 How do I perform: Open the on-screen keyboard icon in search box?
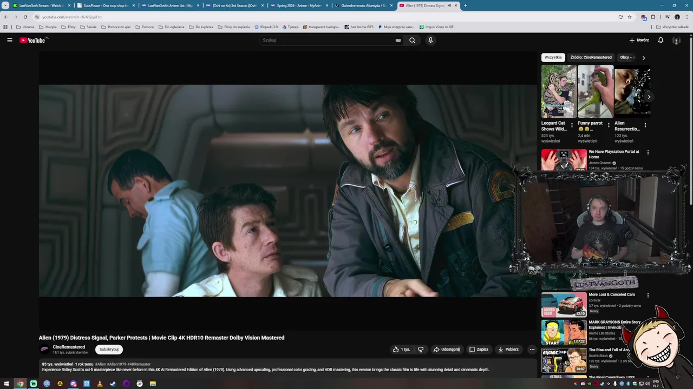coord(398,40)
